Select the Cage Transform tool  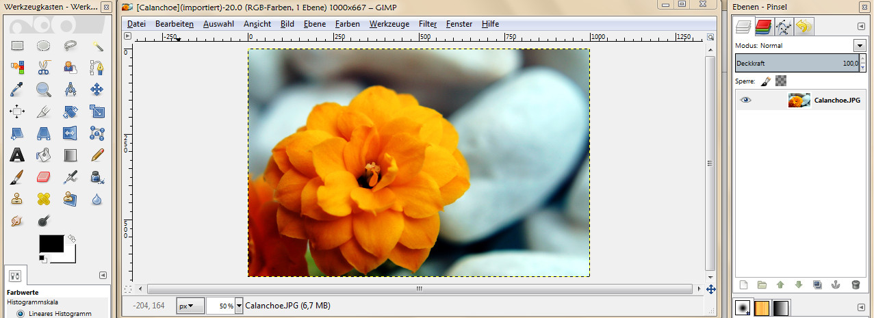click(97, 133)
